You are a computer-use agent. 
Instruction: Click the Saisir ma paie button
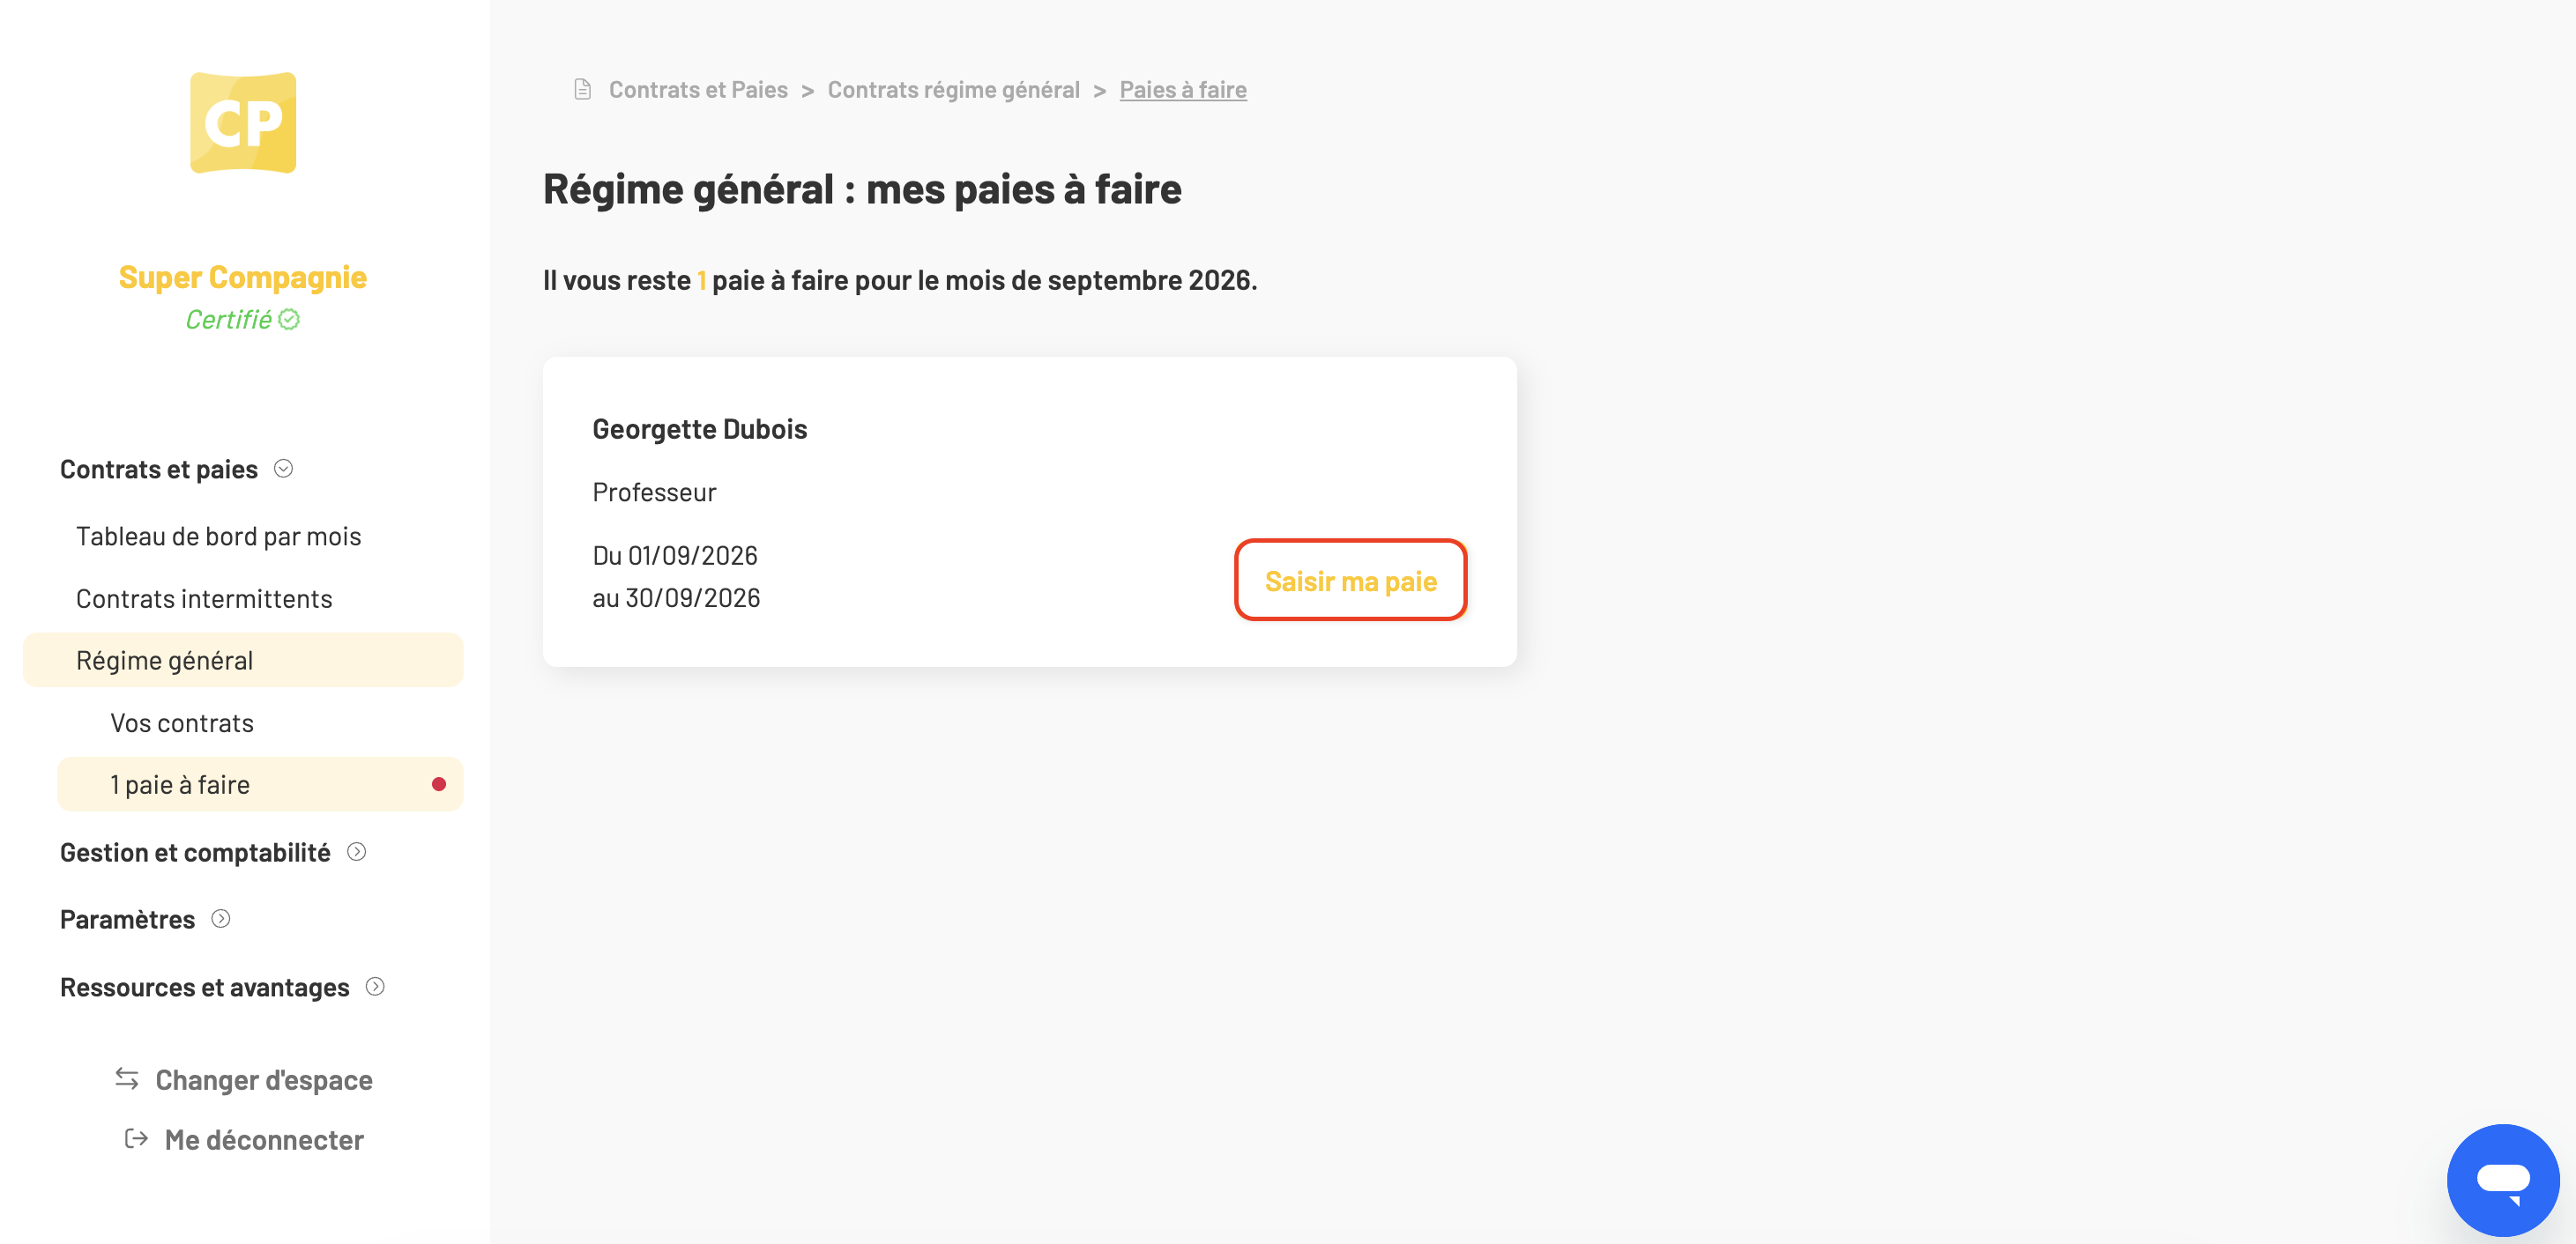click(x=1350, y=581)
